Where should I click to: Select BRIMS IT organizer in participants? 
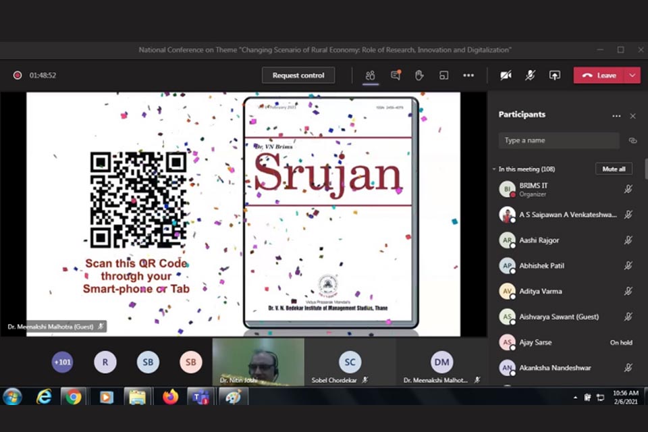(x=566, y=189)
